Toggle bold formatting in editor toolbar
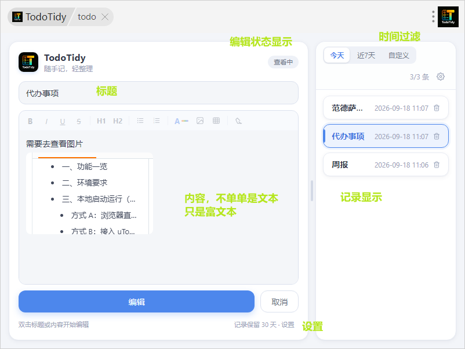Viewport: 465px width, 349px height. (30, 121)
